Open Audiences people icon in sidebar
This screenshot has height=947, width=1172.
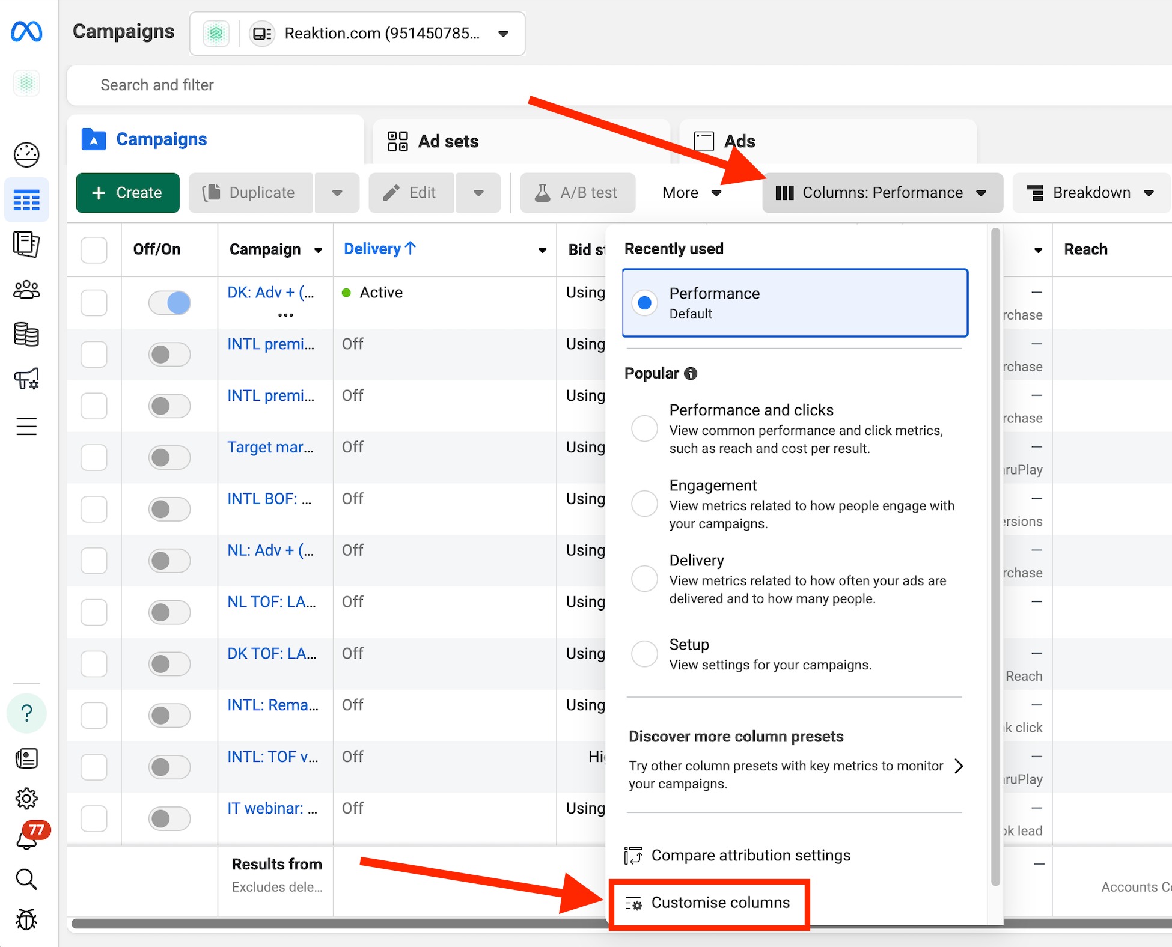26,290
